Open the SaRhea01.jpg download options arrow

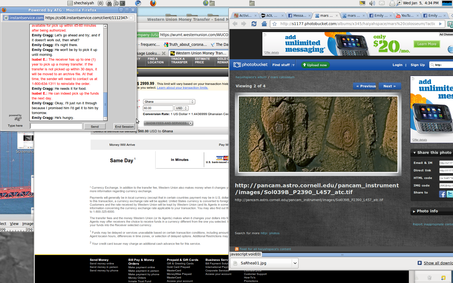(295, 263)
